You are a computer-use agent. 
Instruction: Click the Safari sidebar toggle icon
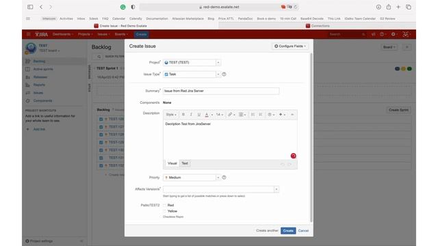30,7
